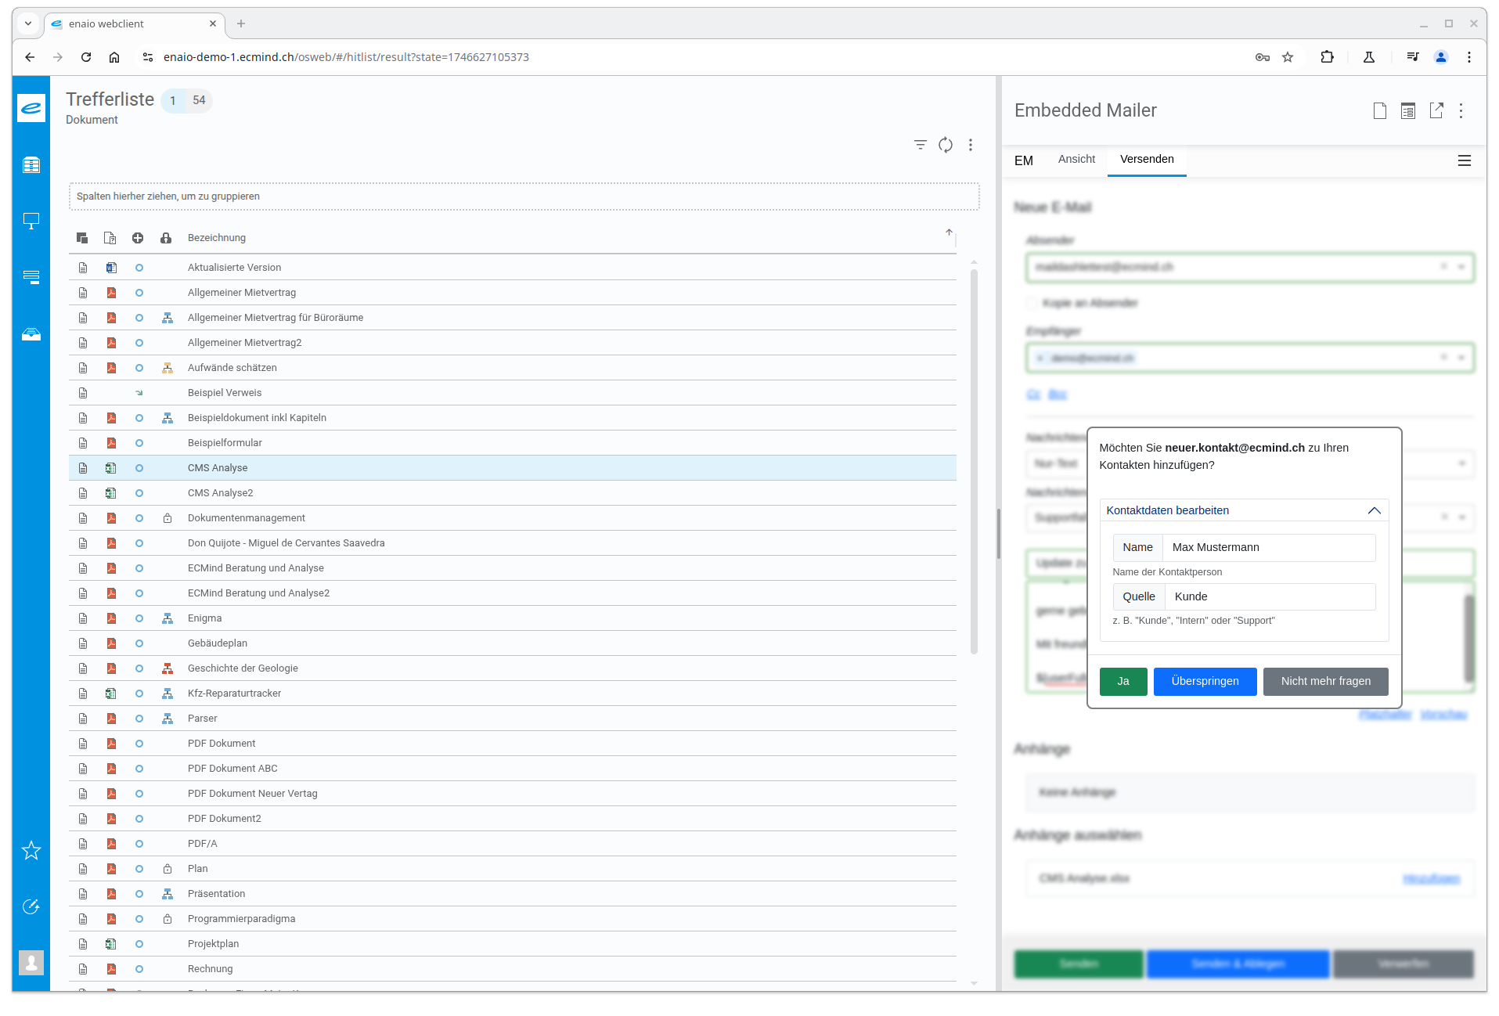Refresh the hit list
Viewport: 1499px width, 1016px height.
946,145
